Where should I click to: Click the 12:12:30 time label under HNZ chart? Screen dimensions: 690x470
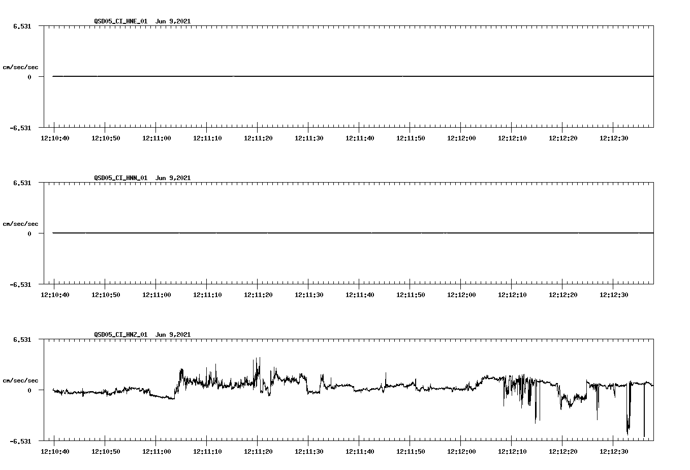click(x=614, y=452)
